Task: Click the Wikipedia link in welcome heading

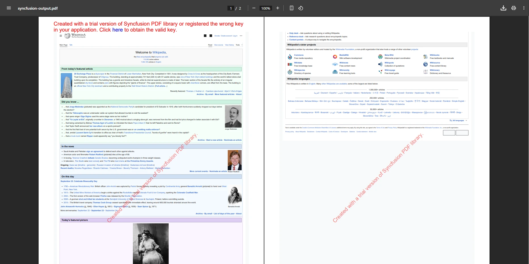Action: point(159,52)
